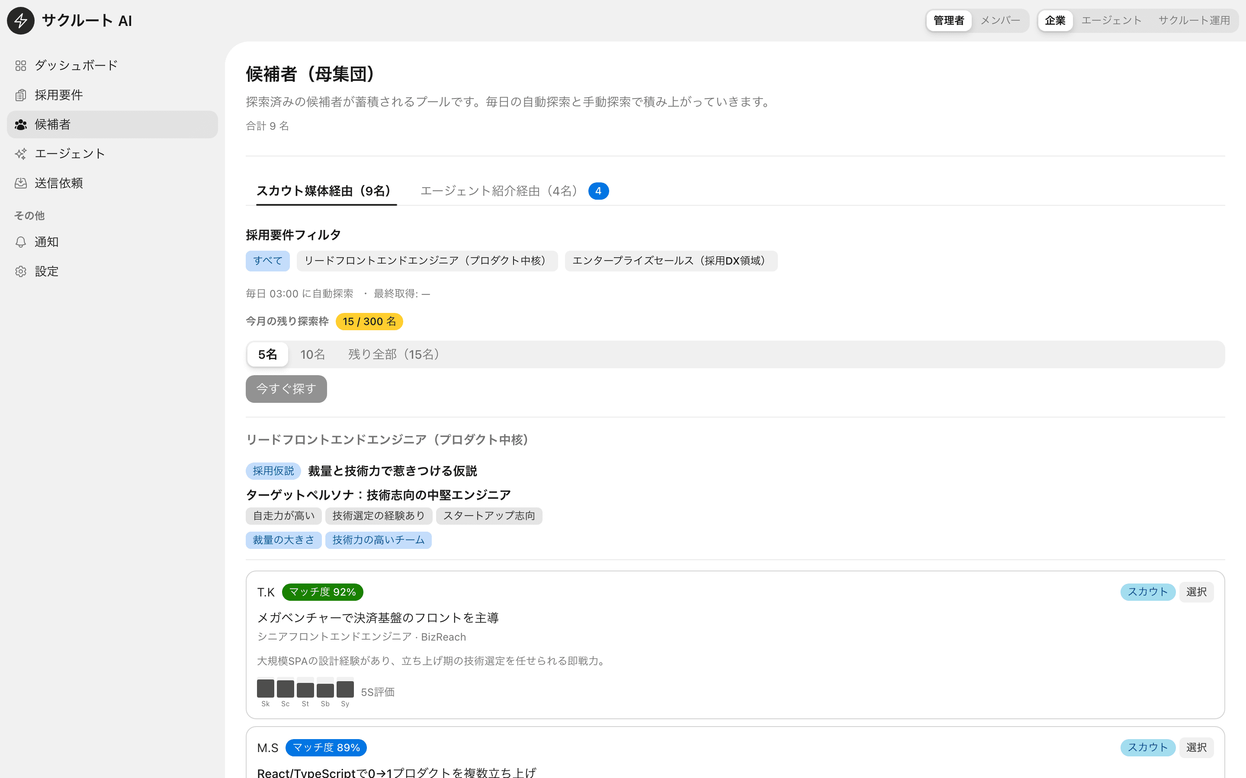Click the 送信依頼 inbox icon
Image resolution: width=1246 pixels, height=778 pixels.
(21, 183)
